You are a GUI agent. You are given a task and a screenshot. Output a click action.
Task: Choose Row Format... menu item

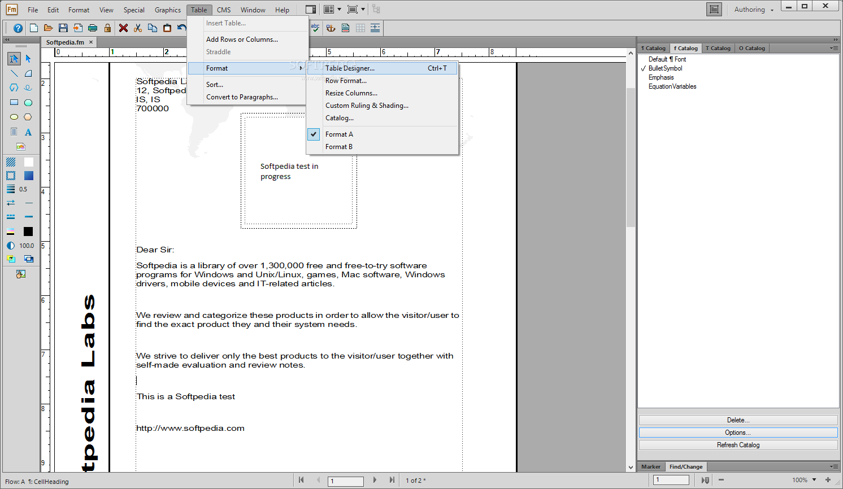[x=346, y=81]
